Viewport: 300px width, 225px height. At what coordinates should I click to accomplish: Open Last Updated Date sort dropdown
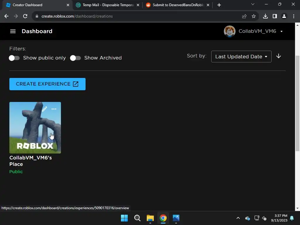click(x=241, y=57)
